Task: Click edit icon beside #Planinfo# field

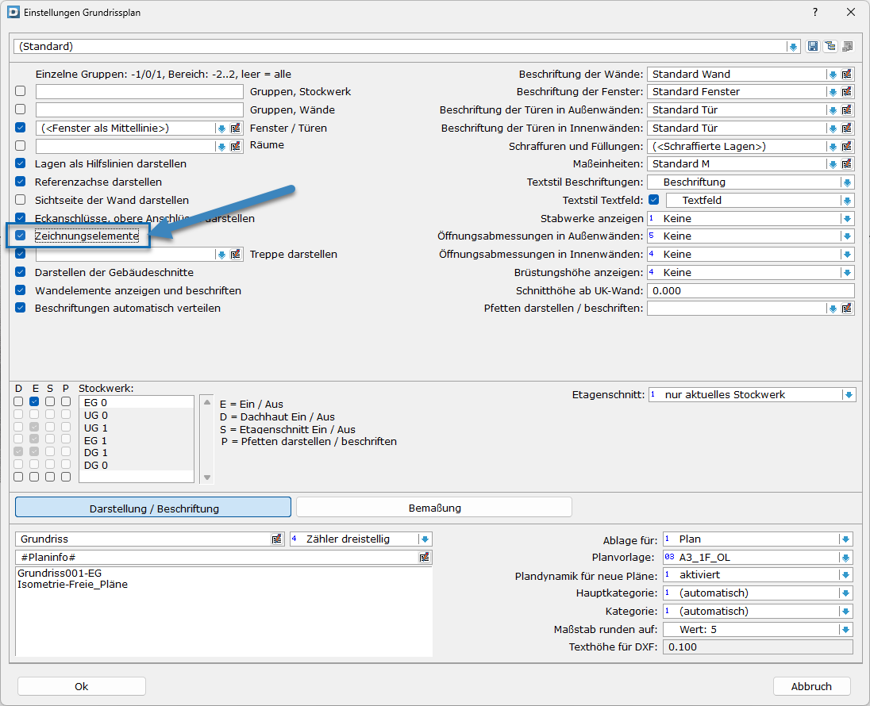Action: click(x=425, y=558)
